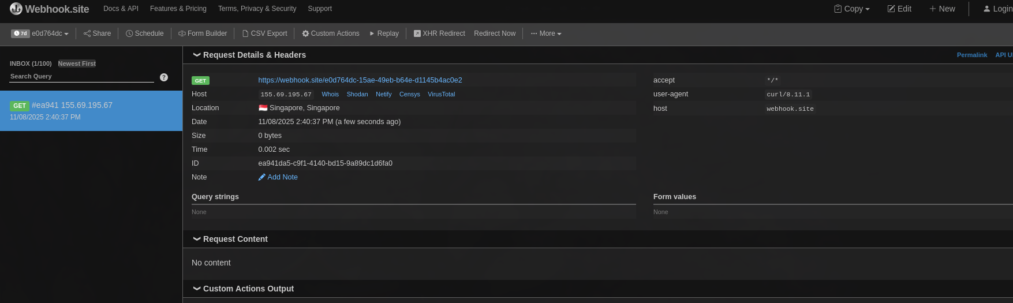Click the green GET badge in inbox request
The height and width of the screenshot is (303, 1013).
20,106
